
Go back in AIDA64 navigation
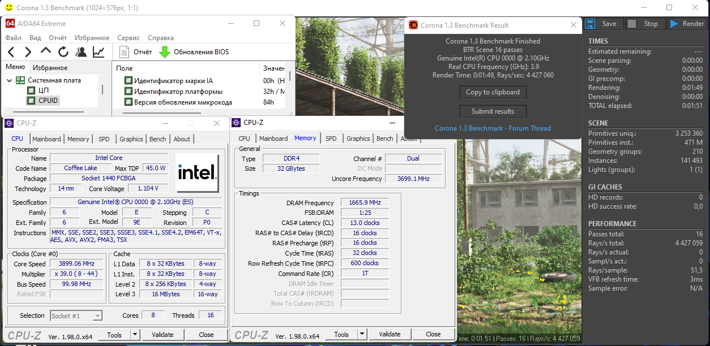click(x=11, y=52)
